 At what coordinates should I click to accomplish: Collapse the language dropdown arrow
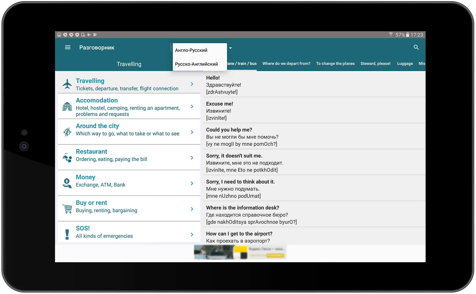(x=230, y=48)
